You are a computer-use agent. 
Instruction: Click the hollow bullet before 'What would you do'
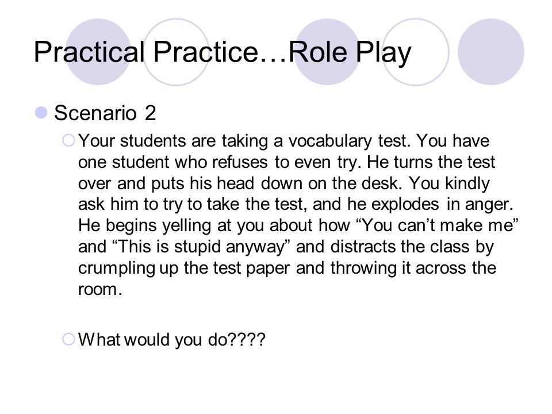pyautogui.click(x=68, y=339)
